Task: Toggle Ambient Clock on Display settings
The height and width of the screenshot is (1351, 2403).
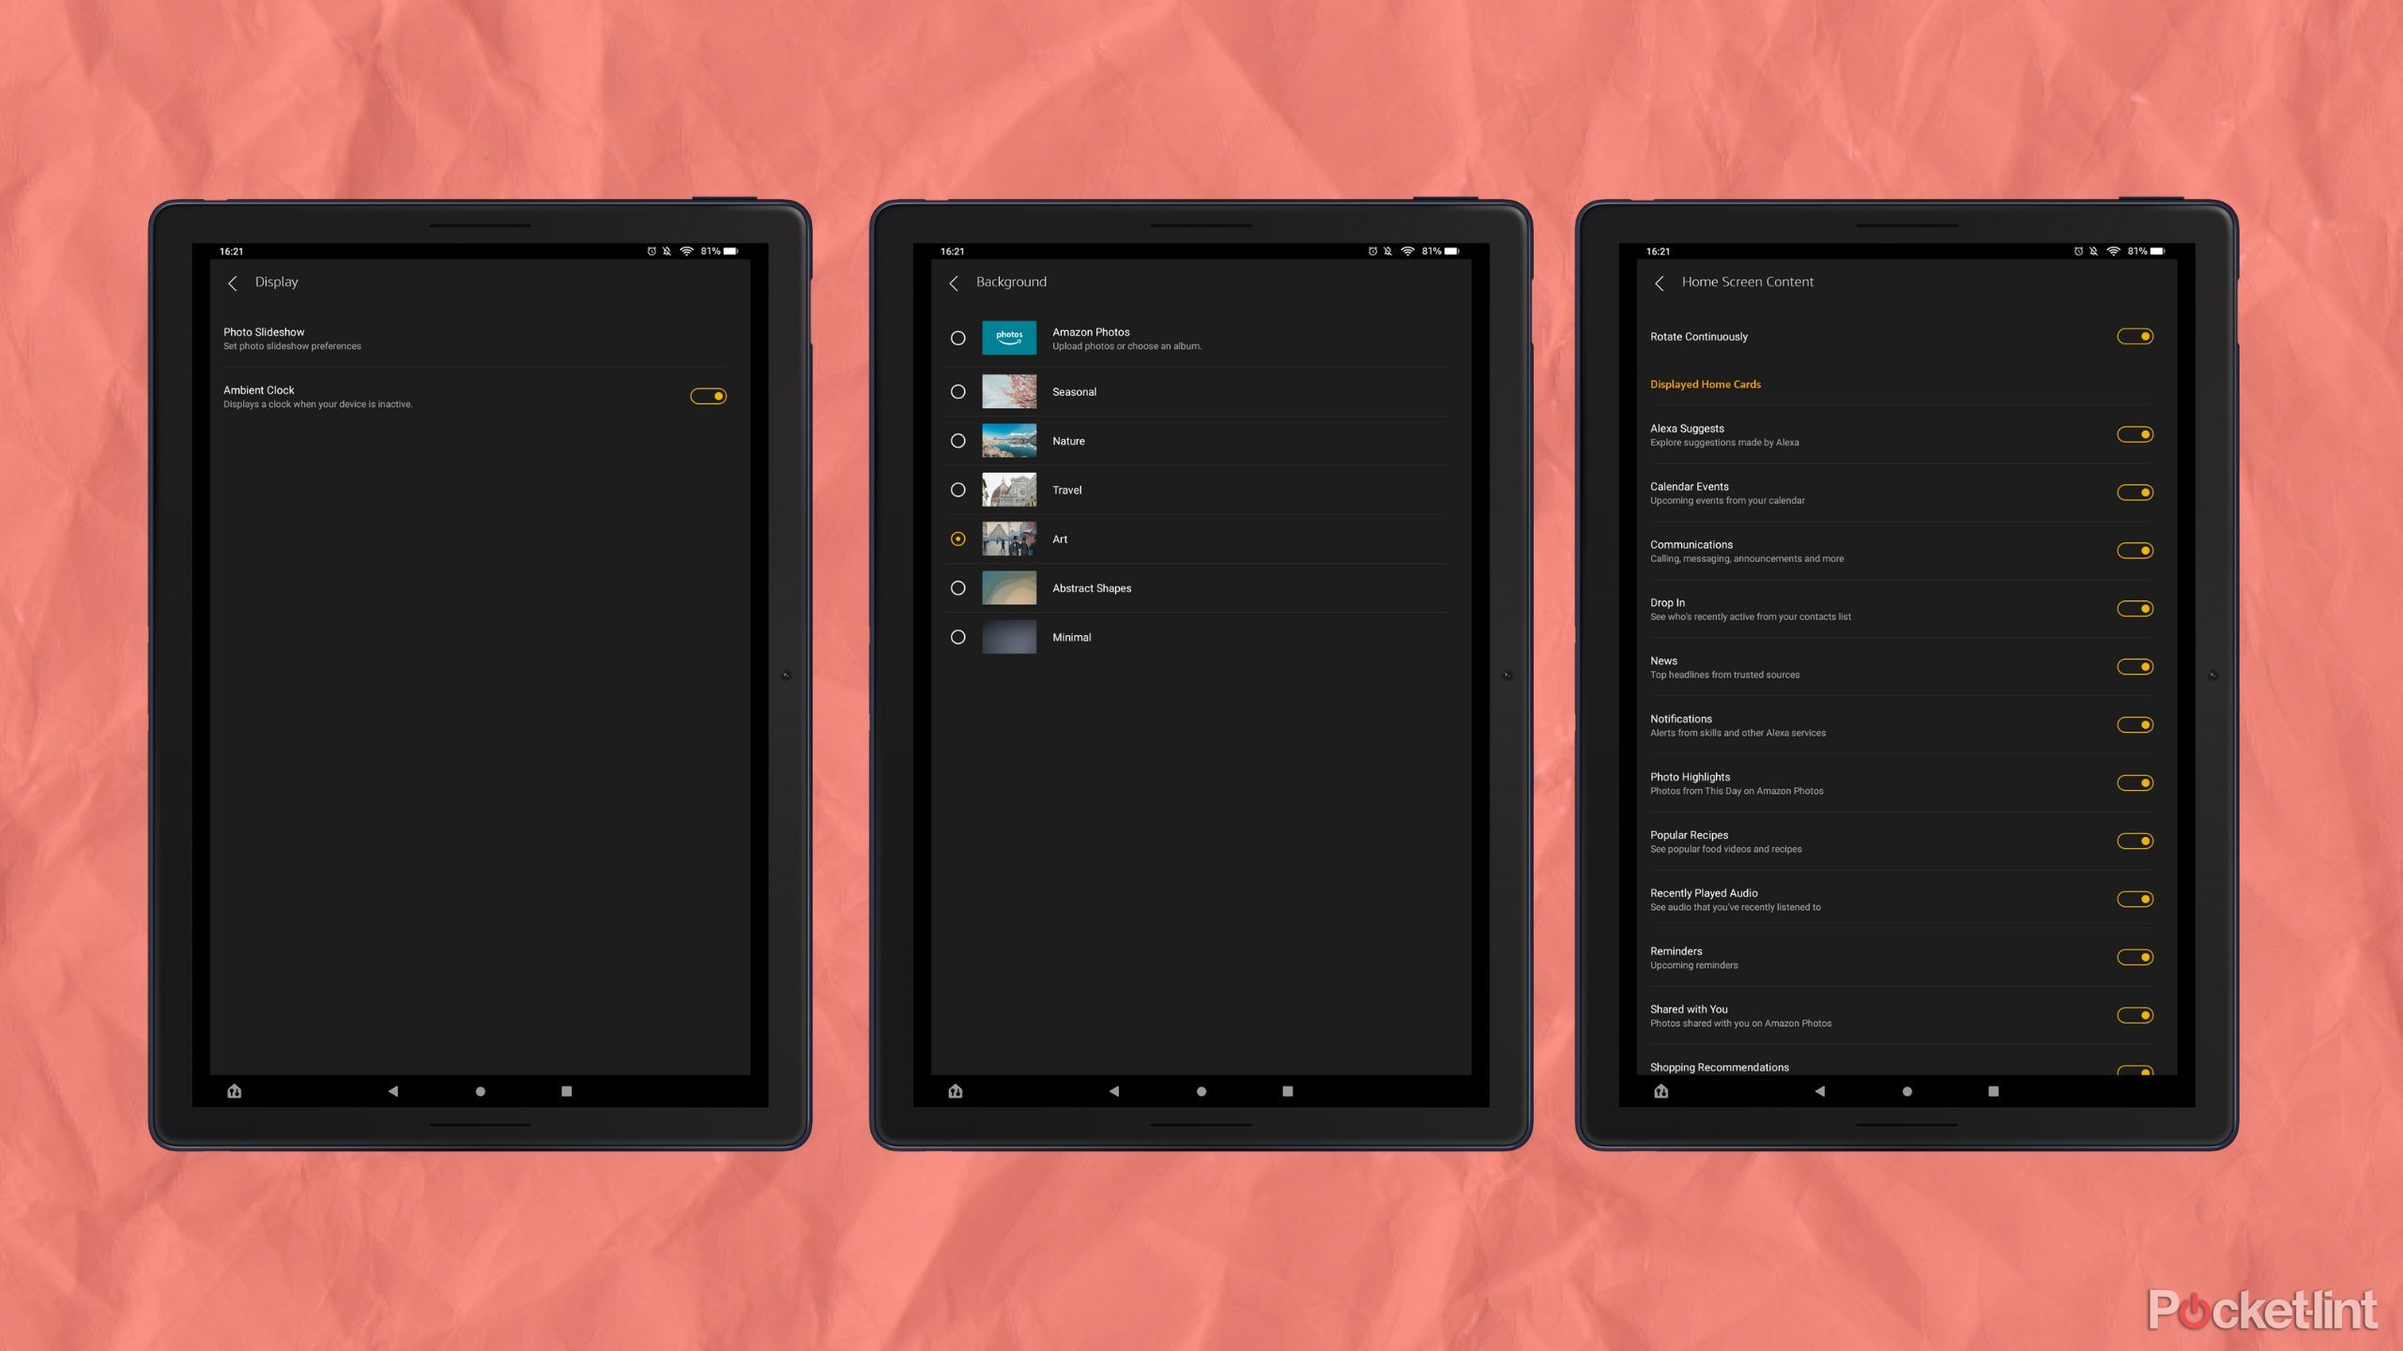Action: pos(710,396)
